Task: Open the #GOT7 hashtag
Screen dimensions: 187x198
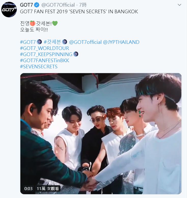Action: (x=28, y=42)
